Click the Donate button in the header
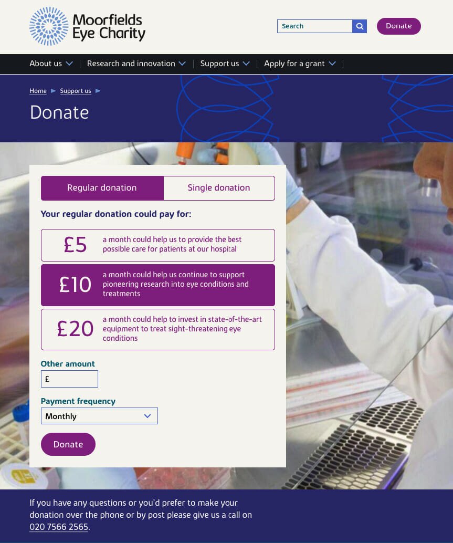This screenshot has width=453, height=543. click(398, 26)
